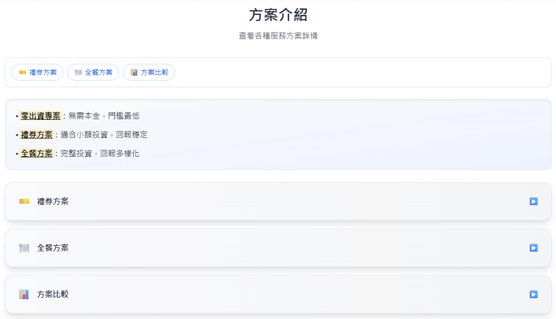Click the chart icon in the 方案比較 pill
The width and height of the screenshot is (556, 319).
134,72
